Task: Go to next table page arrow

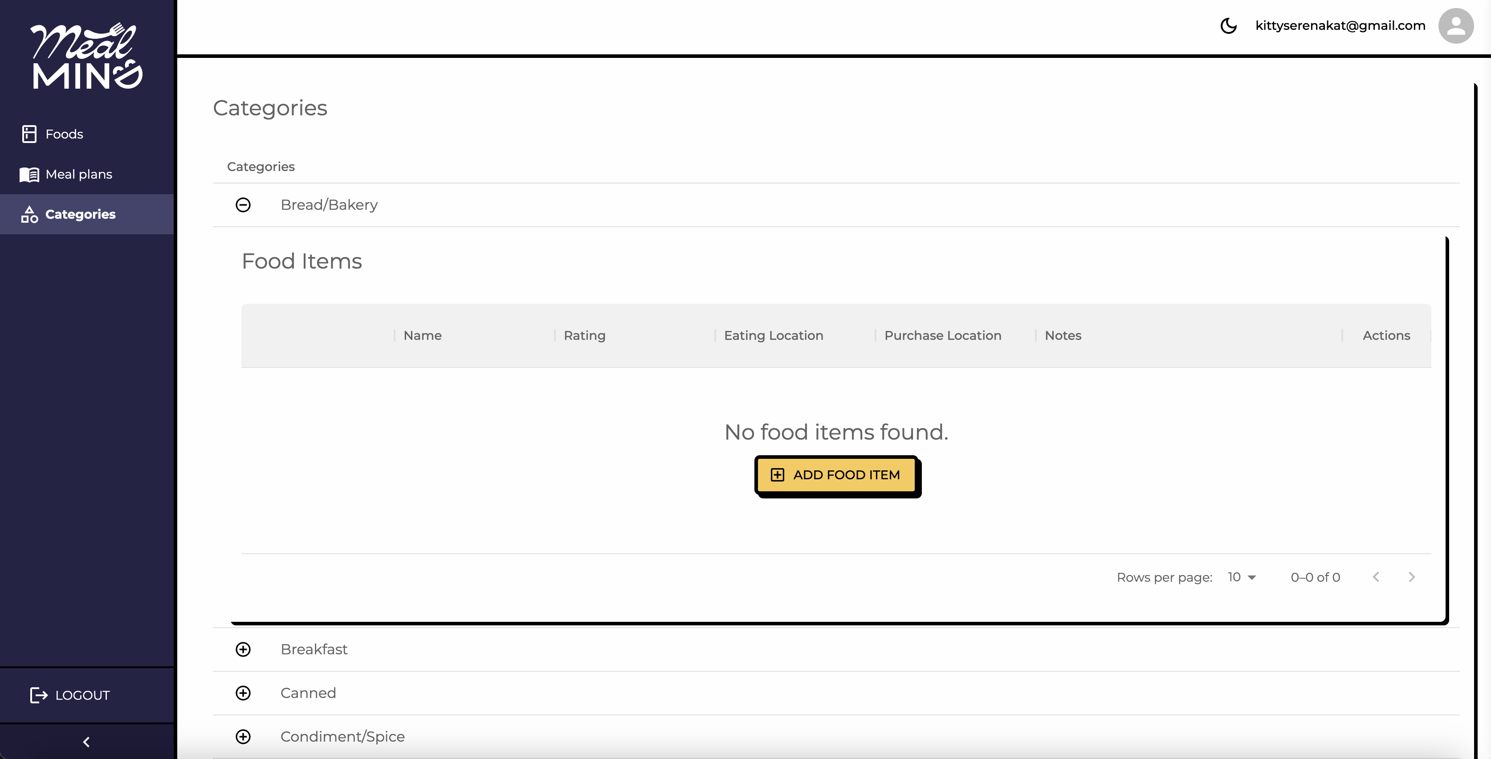Action: [x=1411, y=577]
